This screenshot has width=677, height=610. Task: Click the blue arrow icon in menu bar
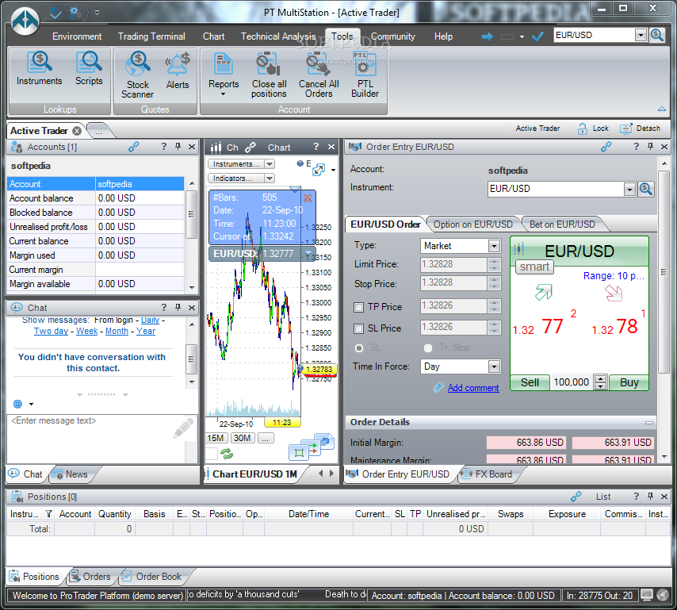(488, 36)
